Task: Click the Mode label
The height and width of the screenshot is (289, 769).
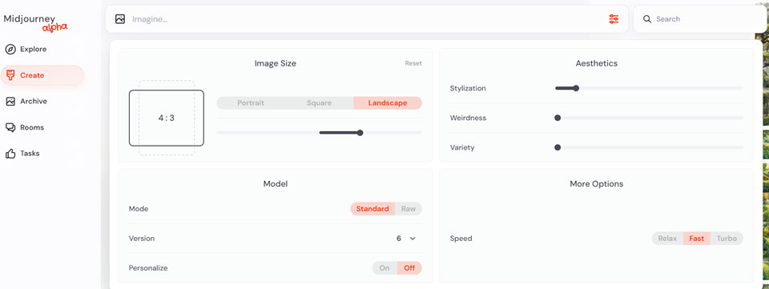Action: tap(139, 209)
